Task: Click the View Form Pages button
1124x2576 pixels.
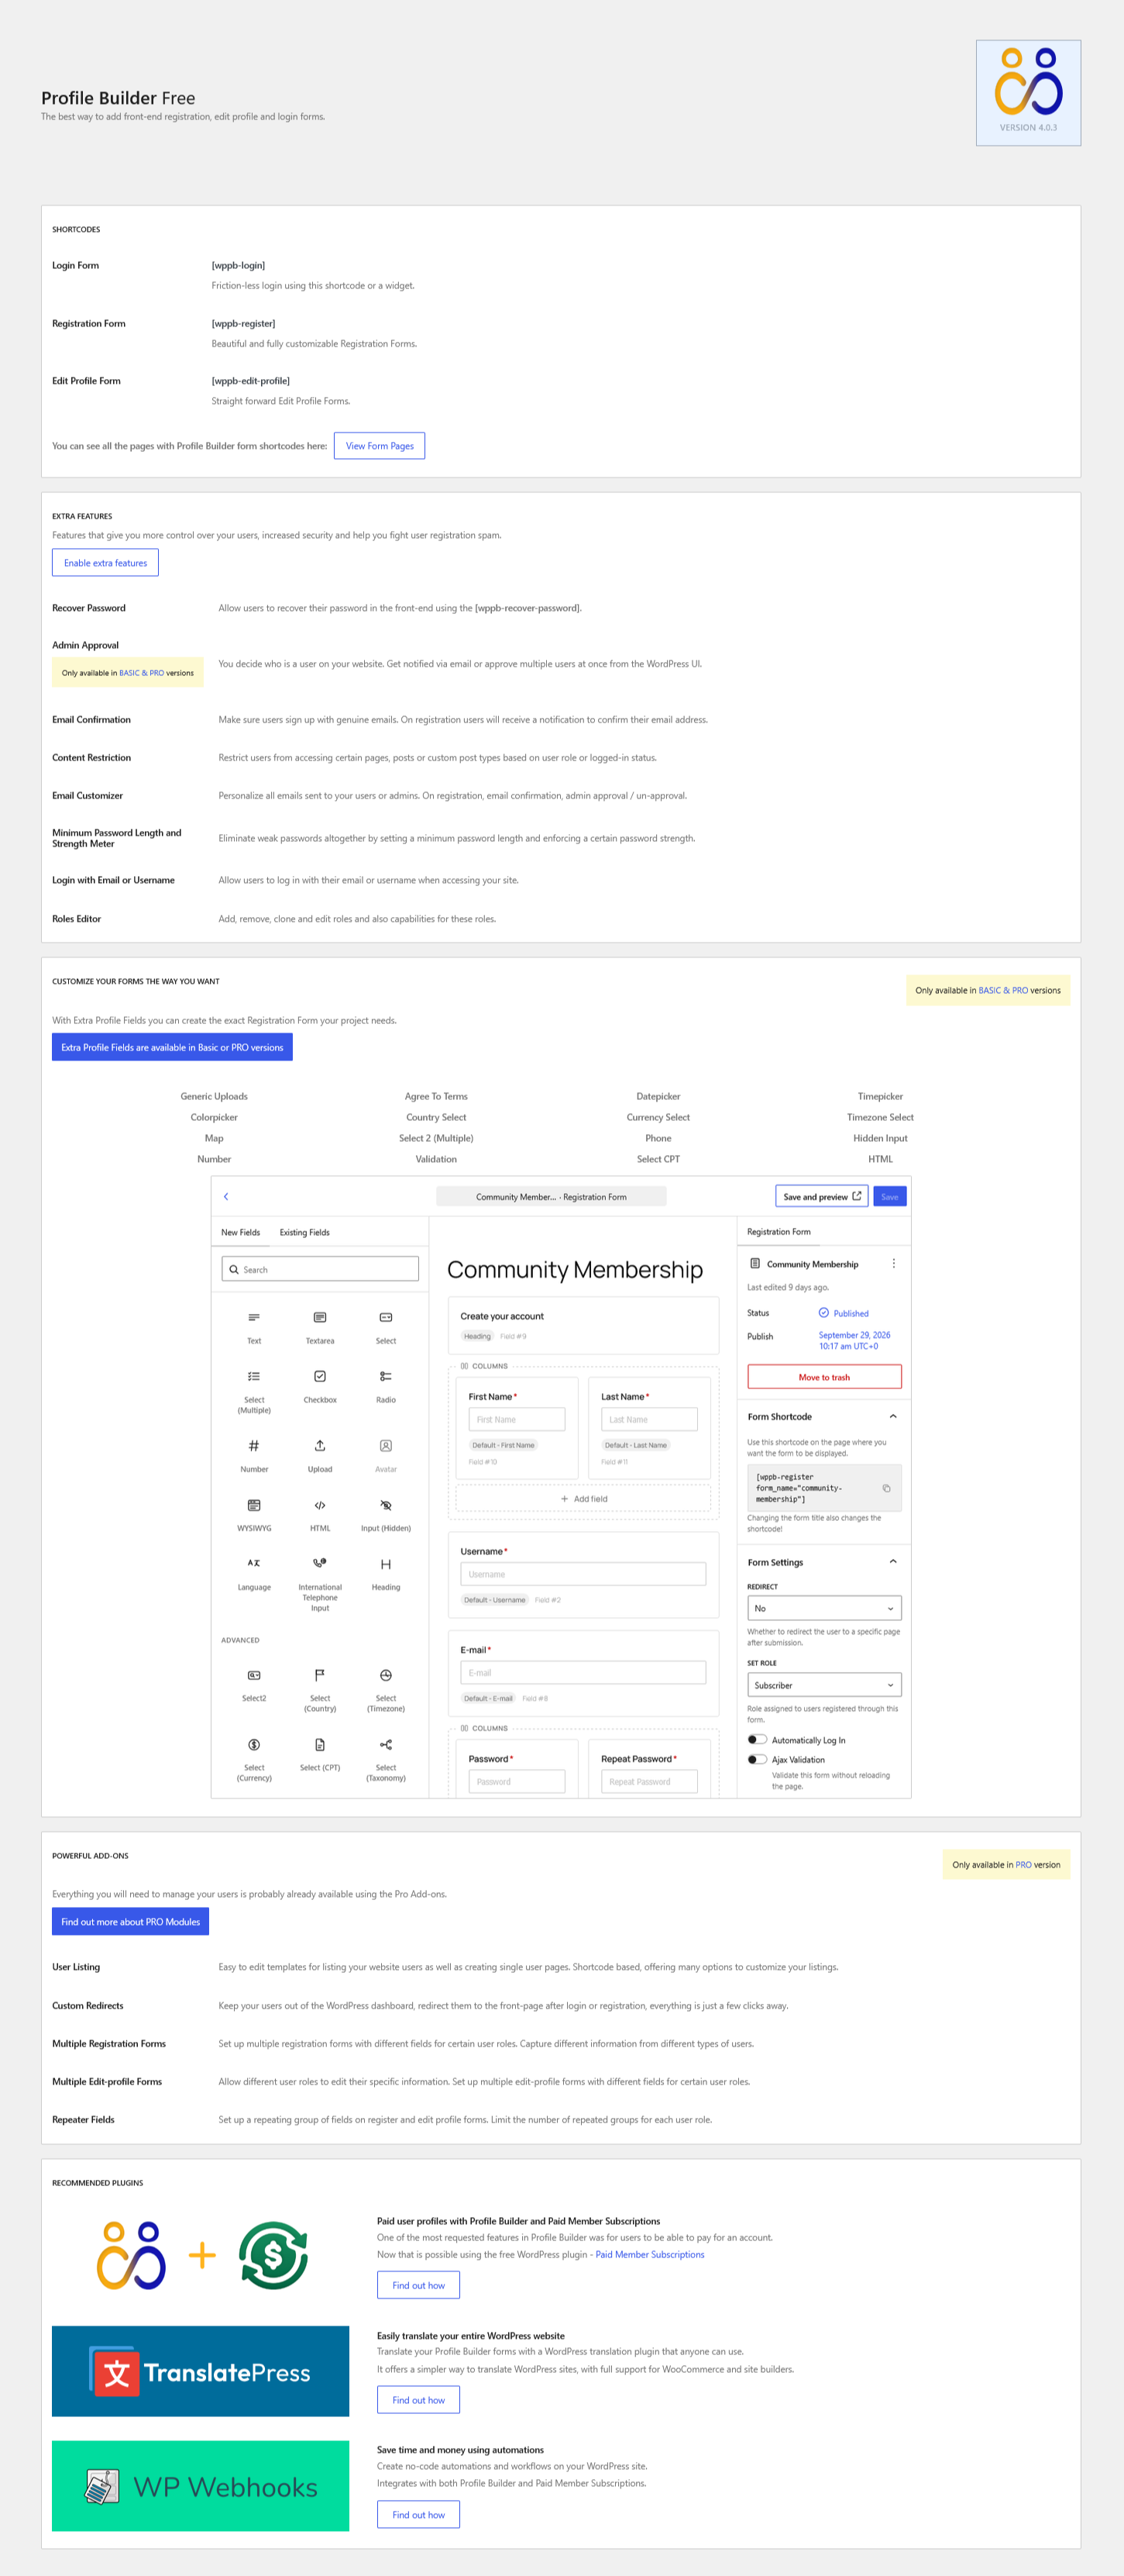Action: click(380, 446)
